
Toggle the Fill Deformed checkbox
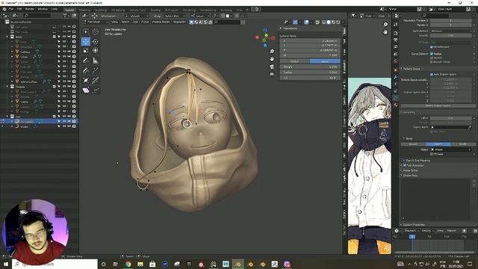(x=432, y=46)
